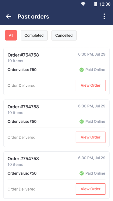Viewport: 113px width, 201px height.
Task: Open the three-dot overflow menu
Action: click(x=104, y=16)
